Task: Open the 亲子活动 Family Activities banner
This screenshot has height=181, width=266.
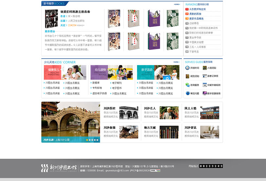Action: (x=158, y=72)
